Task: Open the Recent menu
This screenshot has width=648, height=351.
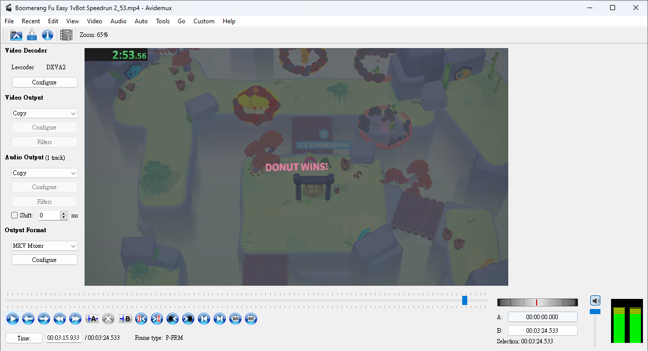Action: pyautogui.click(x=31, y=21)
